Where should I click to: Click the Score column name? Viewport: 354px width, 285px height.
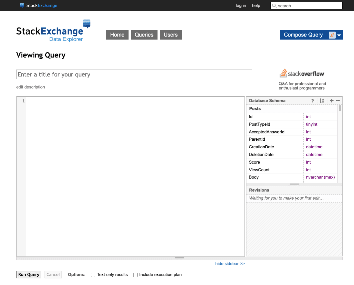pos(254,162)
